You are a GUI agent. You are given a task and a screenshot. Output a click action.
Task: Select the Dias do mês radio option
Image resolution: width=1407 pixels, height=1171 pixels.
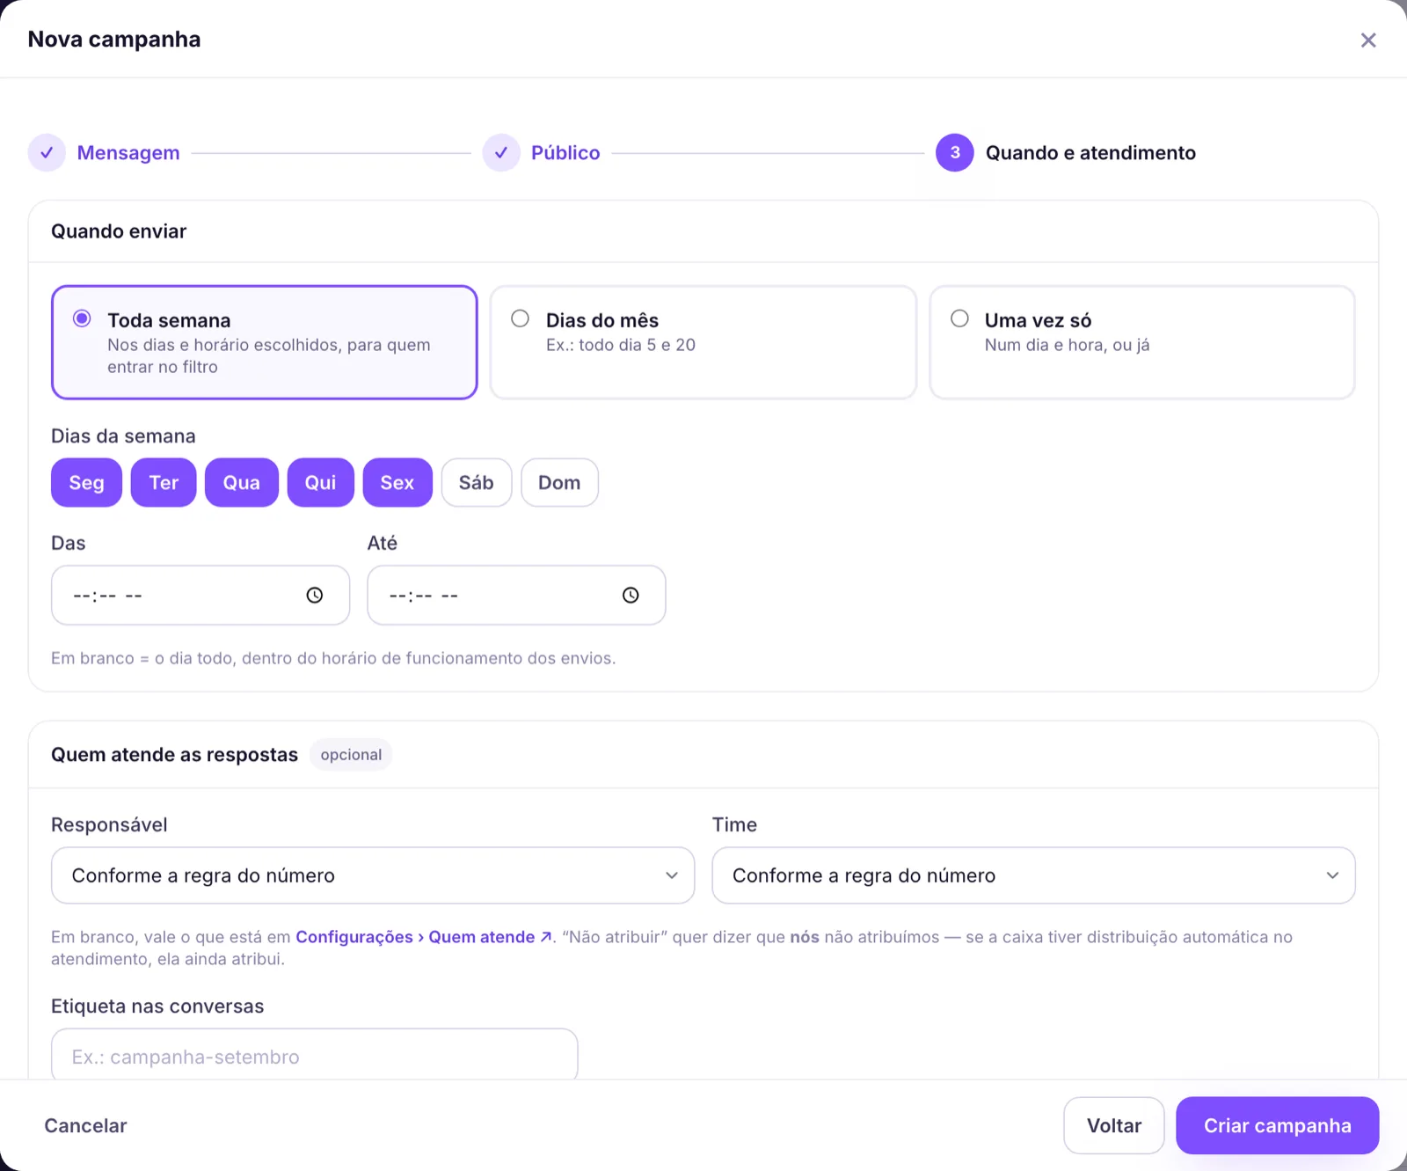[x=521, y=318]
